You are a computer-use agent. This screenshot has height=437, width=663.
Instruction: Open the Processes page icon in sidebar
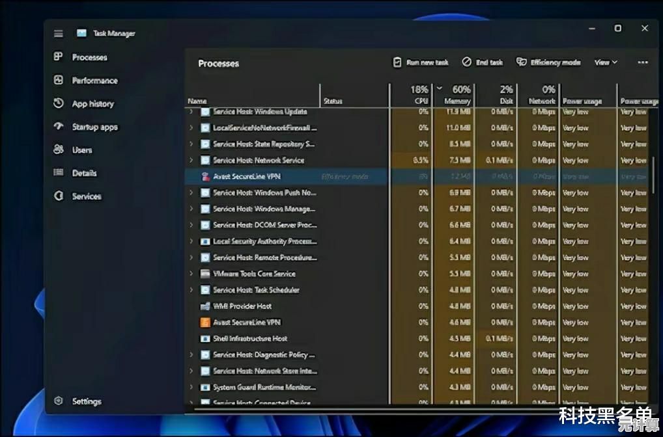point(59,57)
